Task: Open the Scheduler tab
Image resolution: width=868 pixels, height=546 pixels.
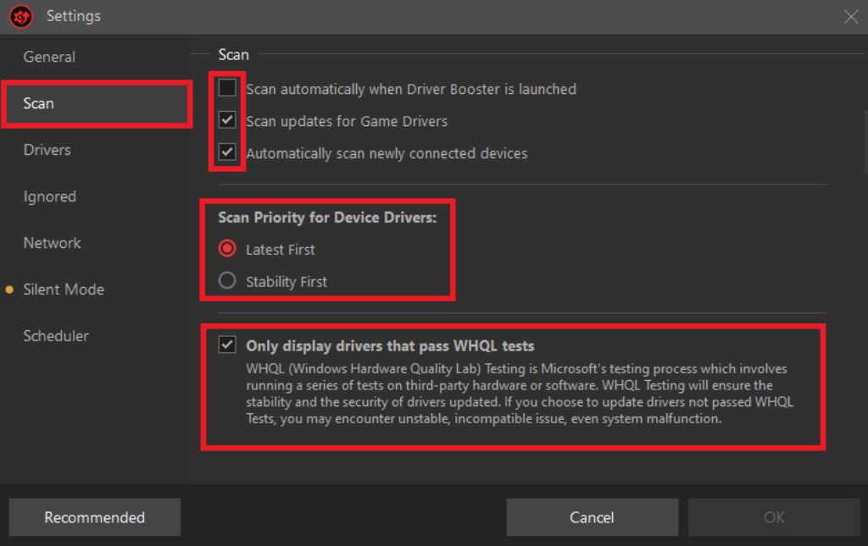Action: point(55,336)
